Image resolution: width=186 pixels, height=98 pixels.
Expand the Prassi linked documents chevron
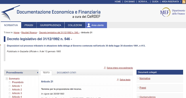coord(138,88)
